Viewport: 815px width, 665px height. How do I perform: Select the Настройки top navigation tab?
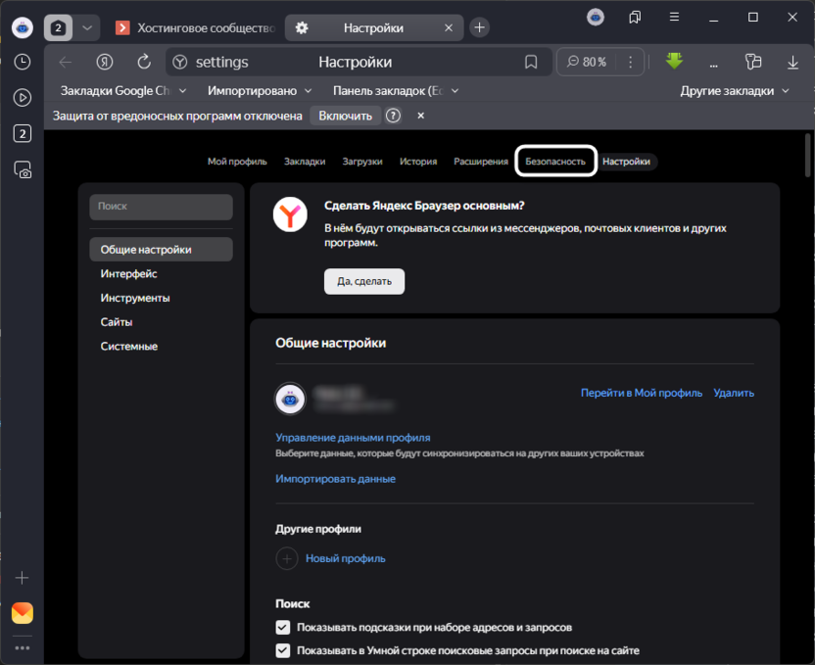click(x=626, y=162)
